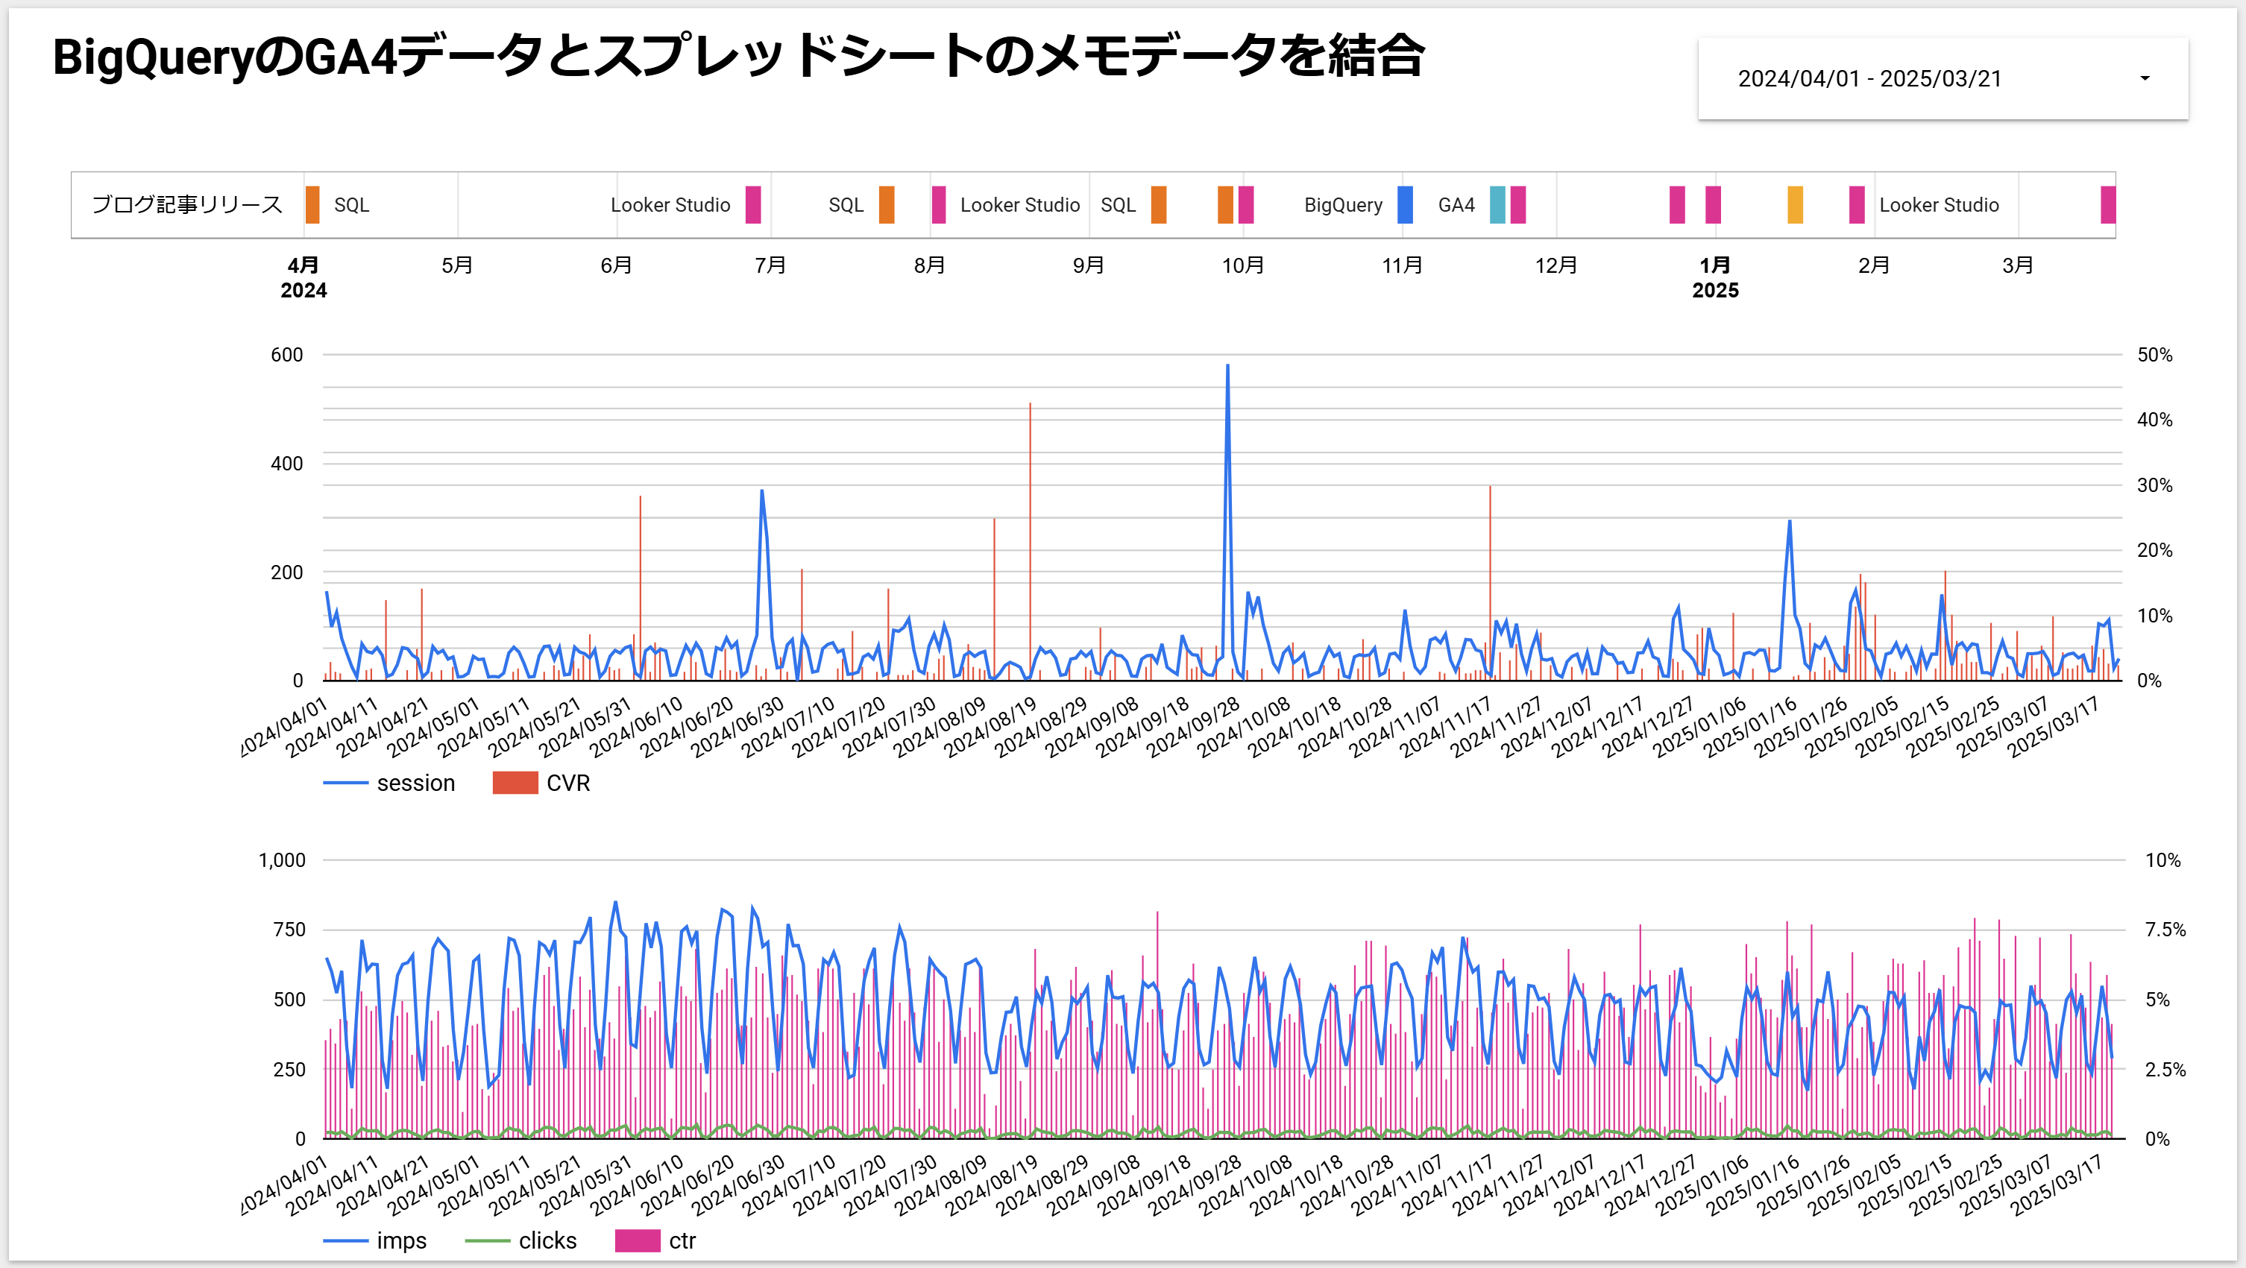Screen dimensions: 2246x1268
Task: Open the date range picker 2024/04/01 - 2025/03/21
Action: tap(1943, 78)
